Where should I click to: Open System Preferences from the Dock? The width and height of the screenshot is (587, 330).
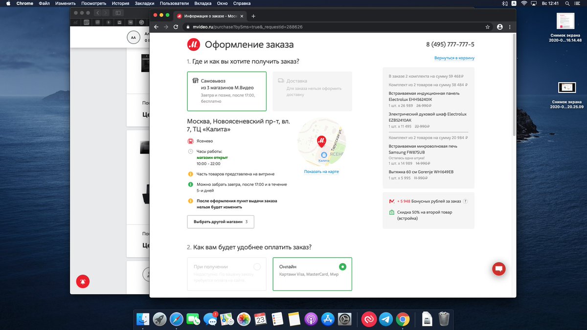[x=344, y=319]
